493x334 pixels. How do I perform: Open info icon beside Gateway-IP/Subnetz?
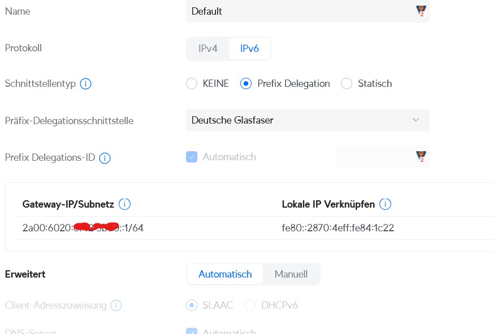coord(124,204)
